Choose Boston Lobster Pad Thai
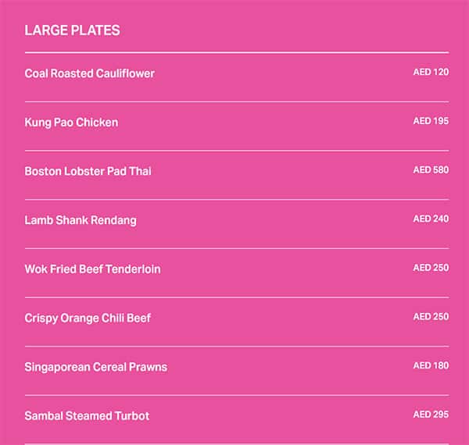Viewport: 469px width, 445px height. tap(88, 171)
